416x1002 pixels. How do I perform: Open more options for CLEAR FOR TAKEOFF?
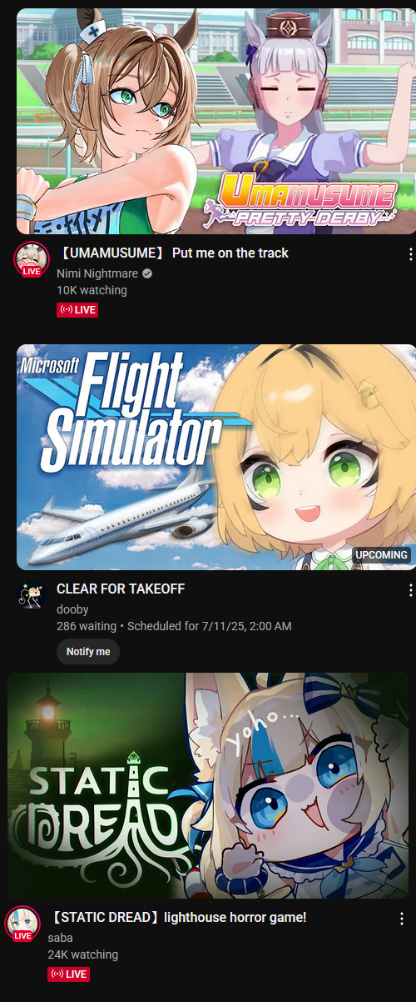pyautogui.click(x=410, y=590)
